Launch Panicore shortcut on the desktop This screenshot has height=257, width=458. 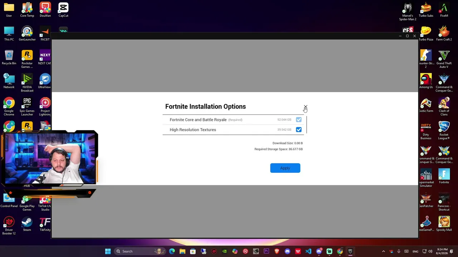444,202
